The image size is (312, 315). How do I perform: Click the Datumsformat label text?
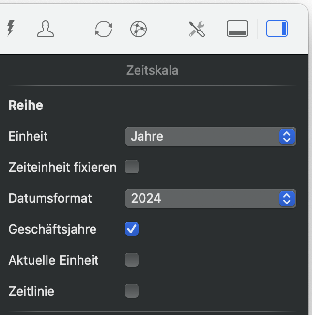50,198
